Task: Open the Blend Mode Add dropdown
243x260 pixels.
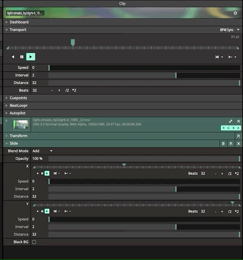Action: (42, 151)
